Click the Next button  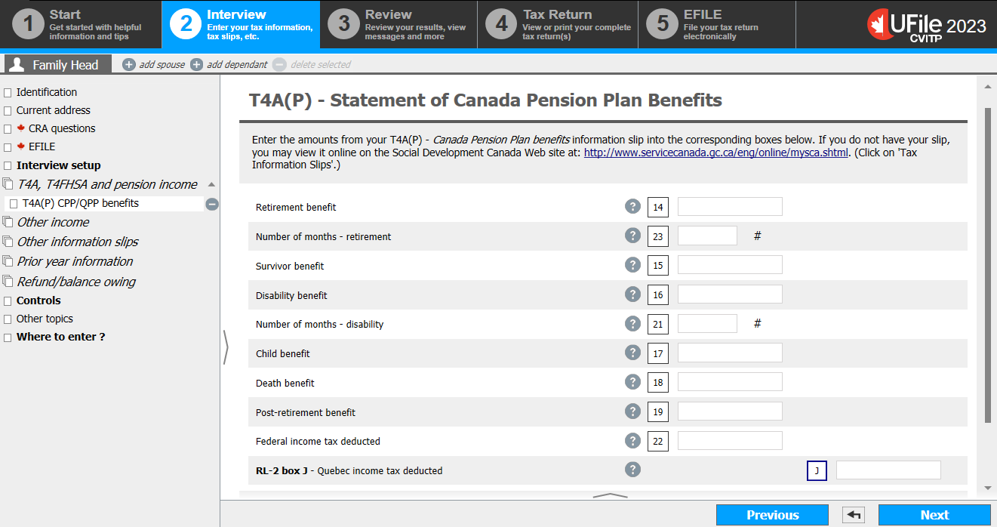(934, 515)
